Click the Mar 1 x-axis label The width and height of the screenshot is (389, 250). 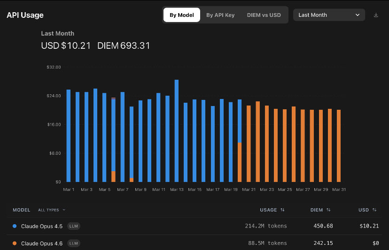click(x=69, y=189)
